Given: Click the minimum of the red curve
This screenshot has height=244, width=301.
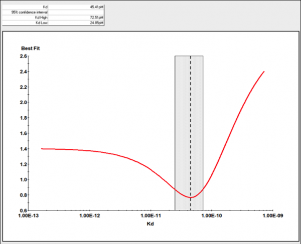Looking at the screenshot, I should coord(191,197).
